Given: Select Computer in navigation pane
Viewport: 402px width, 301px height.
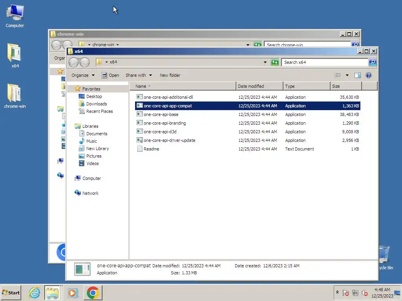Looking at the screenshot, I should 91,178.
